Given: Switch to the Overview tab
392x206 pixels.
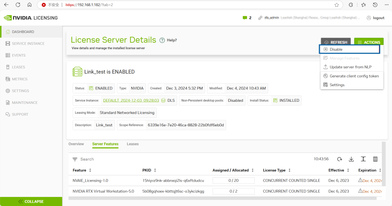Looking at the screenshot, I should 76,144.
